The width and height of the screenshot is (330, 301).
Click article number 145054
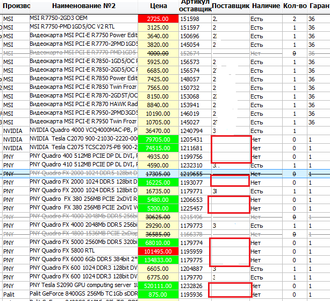[x=190, y=45]
